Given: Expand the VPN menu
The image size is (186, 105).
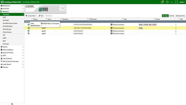Looking at the screenshot, I should 12,56.
